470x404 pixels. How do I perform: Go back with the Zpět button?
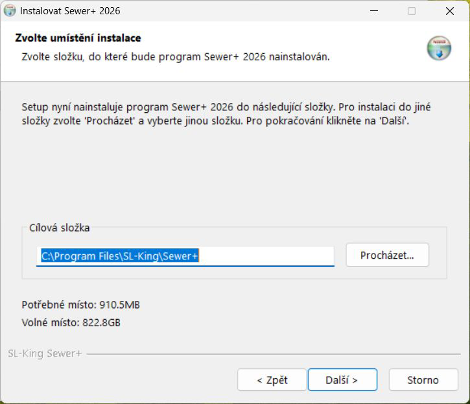point(272,380)
